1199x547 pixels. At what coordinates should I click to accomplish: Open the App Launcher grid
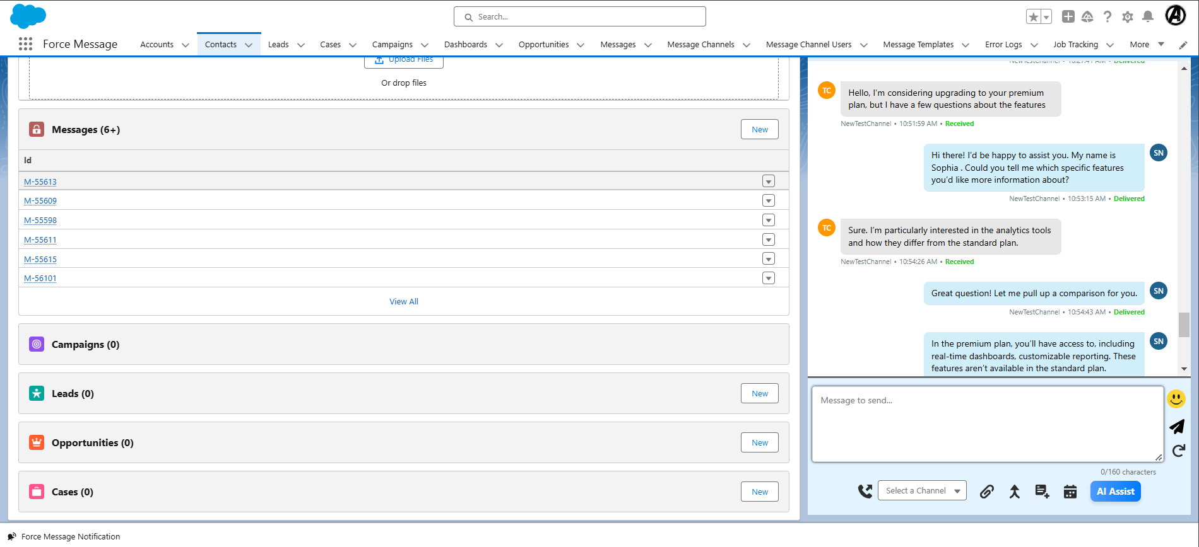[25, 44]
